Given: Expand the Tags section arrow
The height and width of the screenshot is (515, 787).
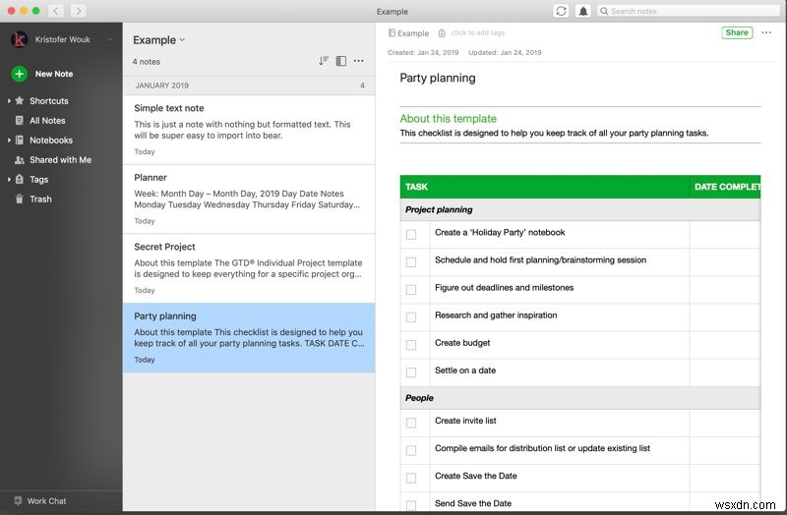Looking at the screenshot, I should click(9, 179).
